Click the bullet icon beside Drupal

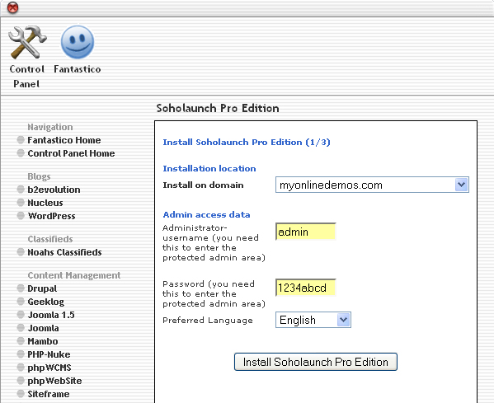pyautogui.click(x=21, y=288)
